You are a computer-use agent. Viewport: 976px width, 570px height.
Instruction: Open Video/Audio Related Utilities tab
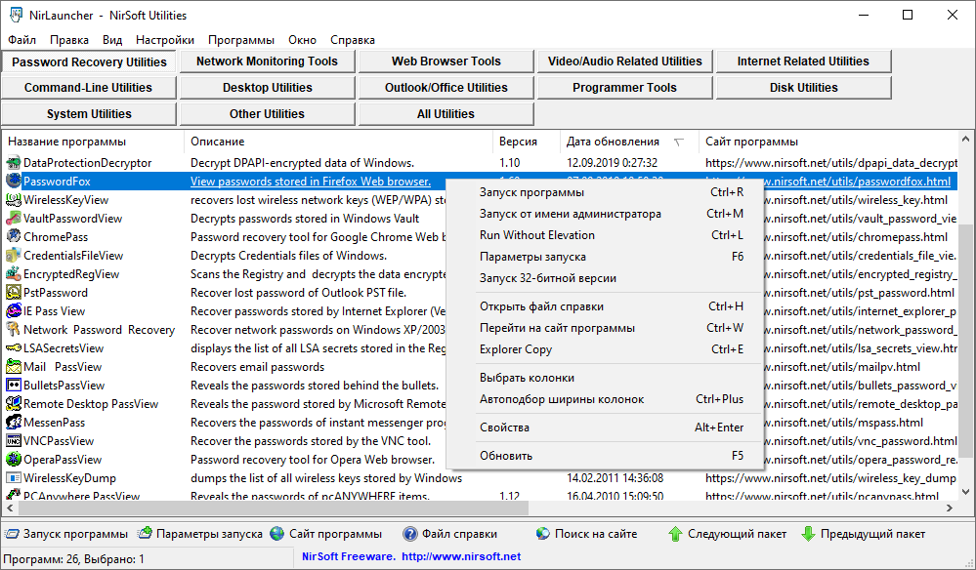tap(624, 61)
